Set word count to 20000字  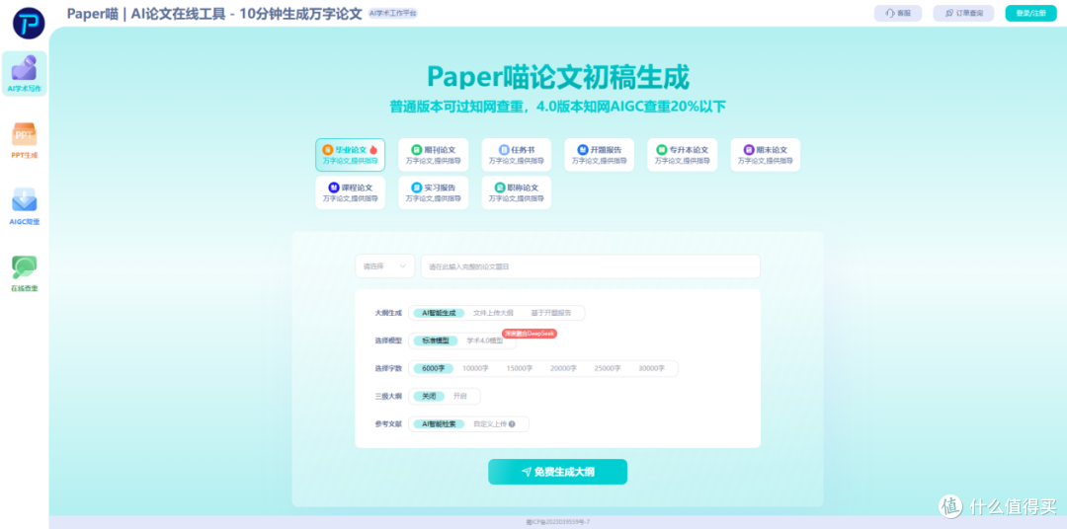point(563,368)
